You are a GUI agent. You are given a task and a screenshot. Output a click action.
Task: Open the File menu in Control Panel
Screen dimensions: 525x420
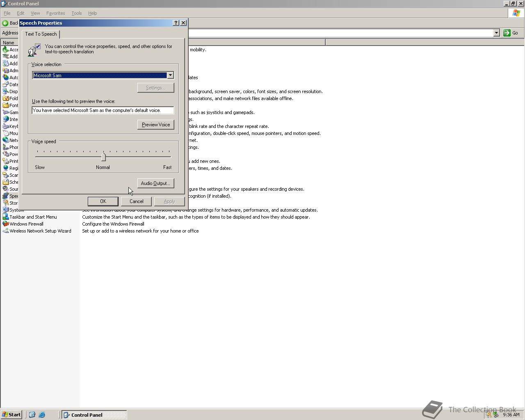pyautogui.click(x=7, y=13)
